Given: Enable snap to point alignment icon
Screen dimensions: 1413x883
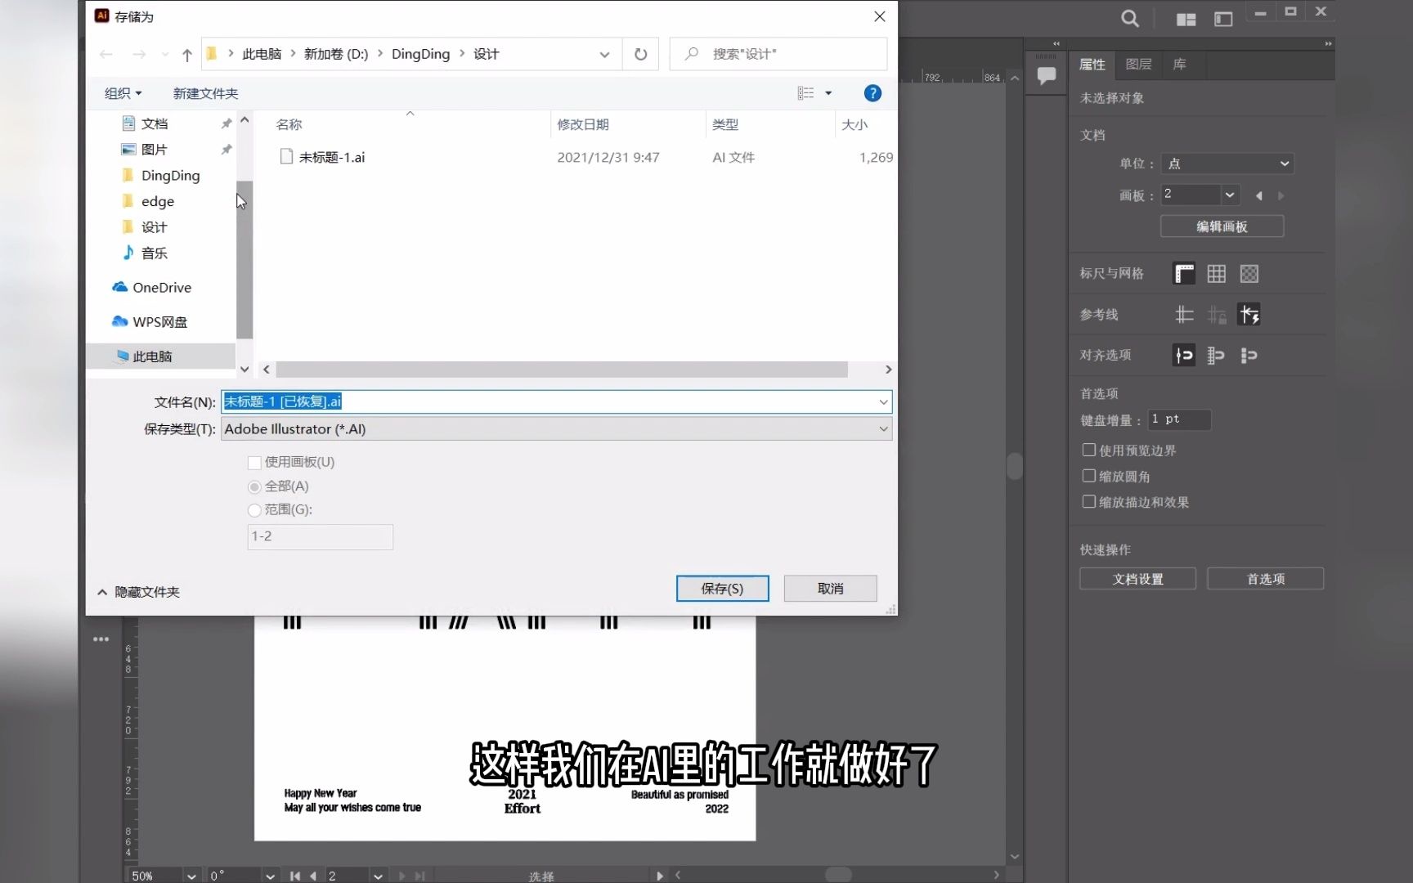Looking at the screenshot, I should (1182, 355).
